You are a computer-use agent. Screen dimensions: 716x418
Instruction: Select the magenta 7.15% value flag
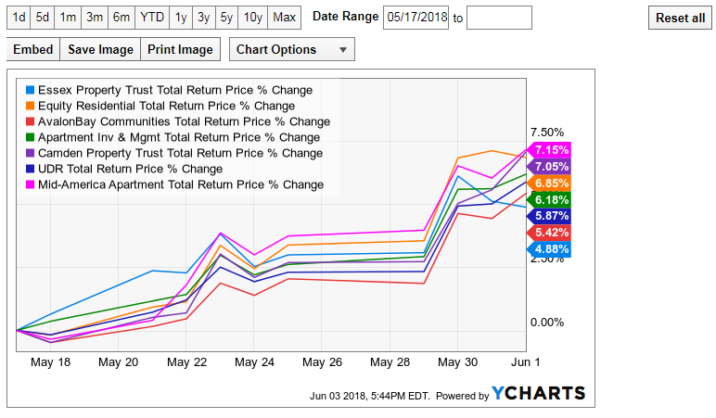(x=549, y=149)
